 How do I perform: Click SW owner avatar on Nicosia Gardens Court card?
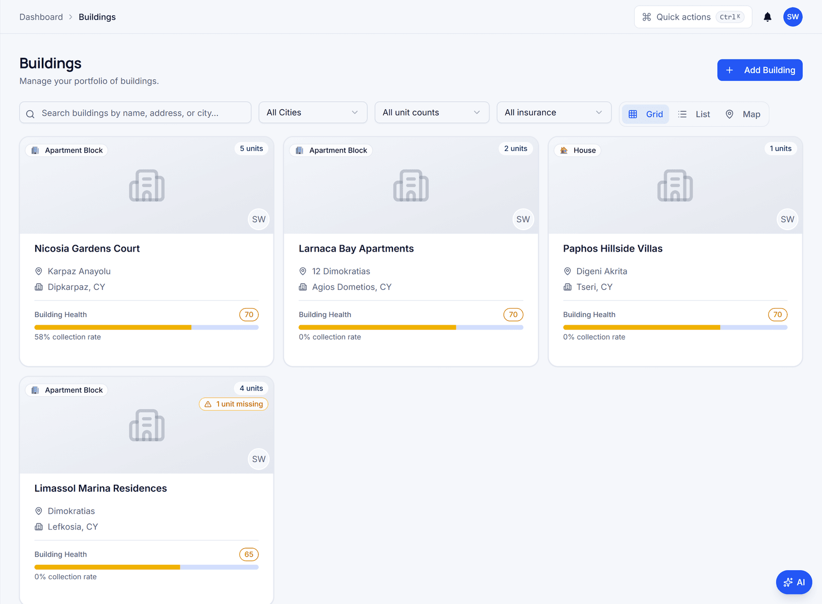coord(259,219)
